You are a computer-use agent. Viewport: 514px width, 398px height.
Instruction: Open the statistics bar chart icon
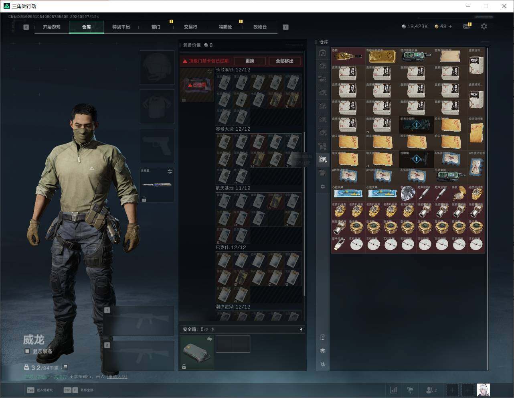click(x=394, y=390)
